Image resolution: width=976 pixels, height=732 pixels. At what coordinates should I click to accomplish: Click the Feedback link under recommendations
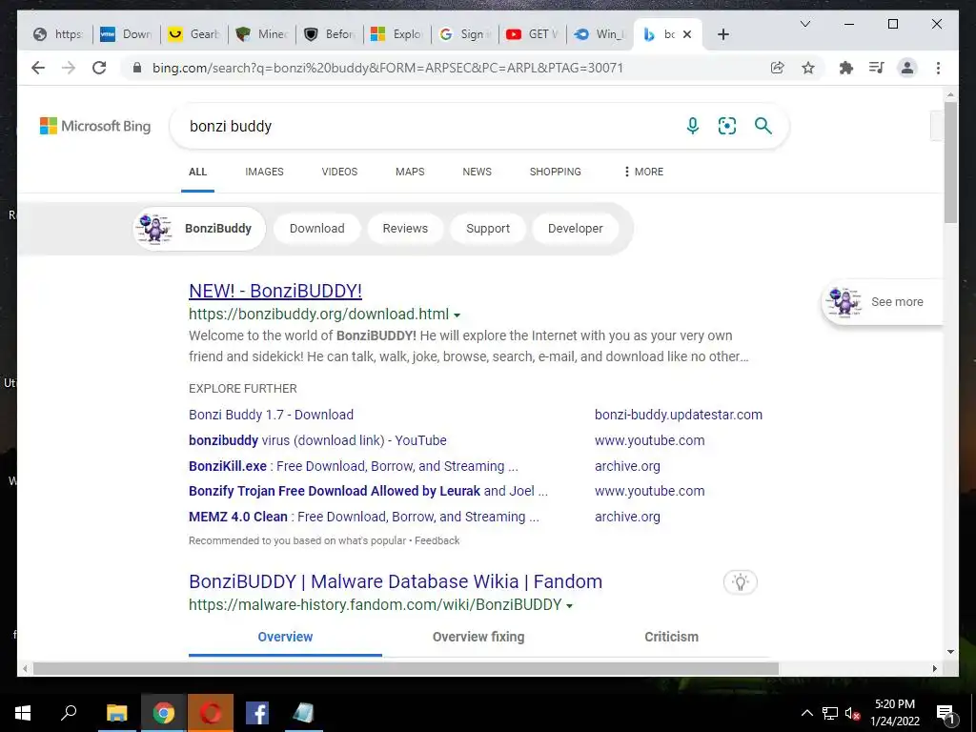pyautogui.click(x=437, y=541)
